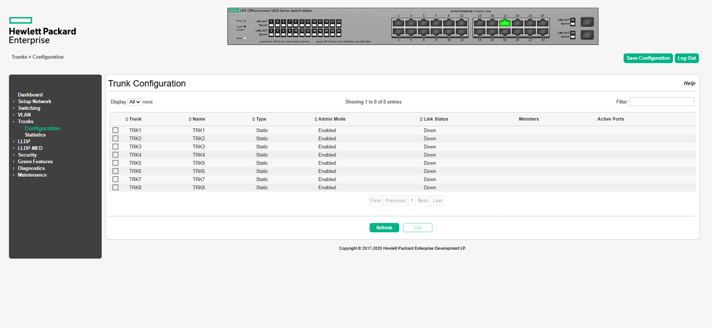
Task: Click port 6 on the switch image
Action: click(x=424, y=32)
